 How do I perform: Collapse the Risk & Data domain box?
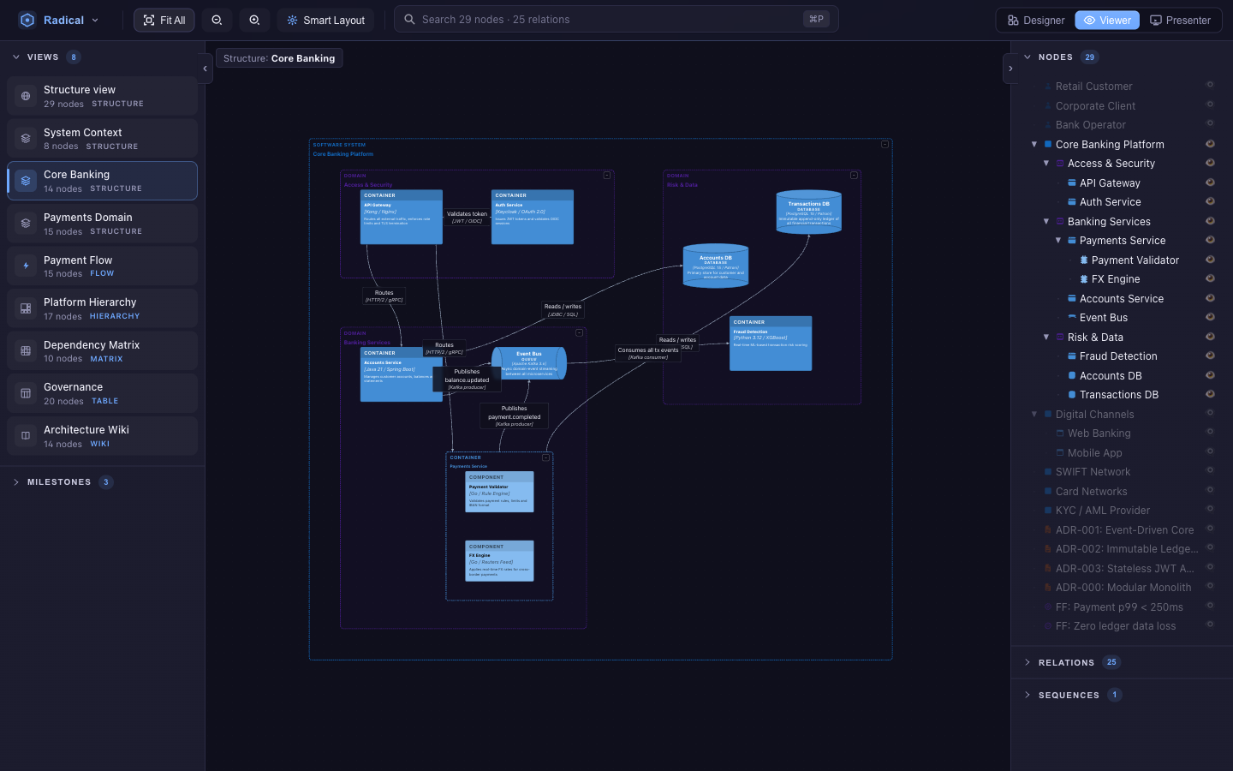[x=854, y=175]
